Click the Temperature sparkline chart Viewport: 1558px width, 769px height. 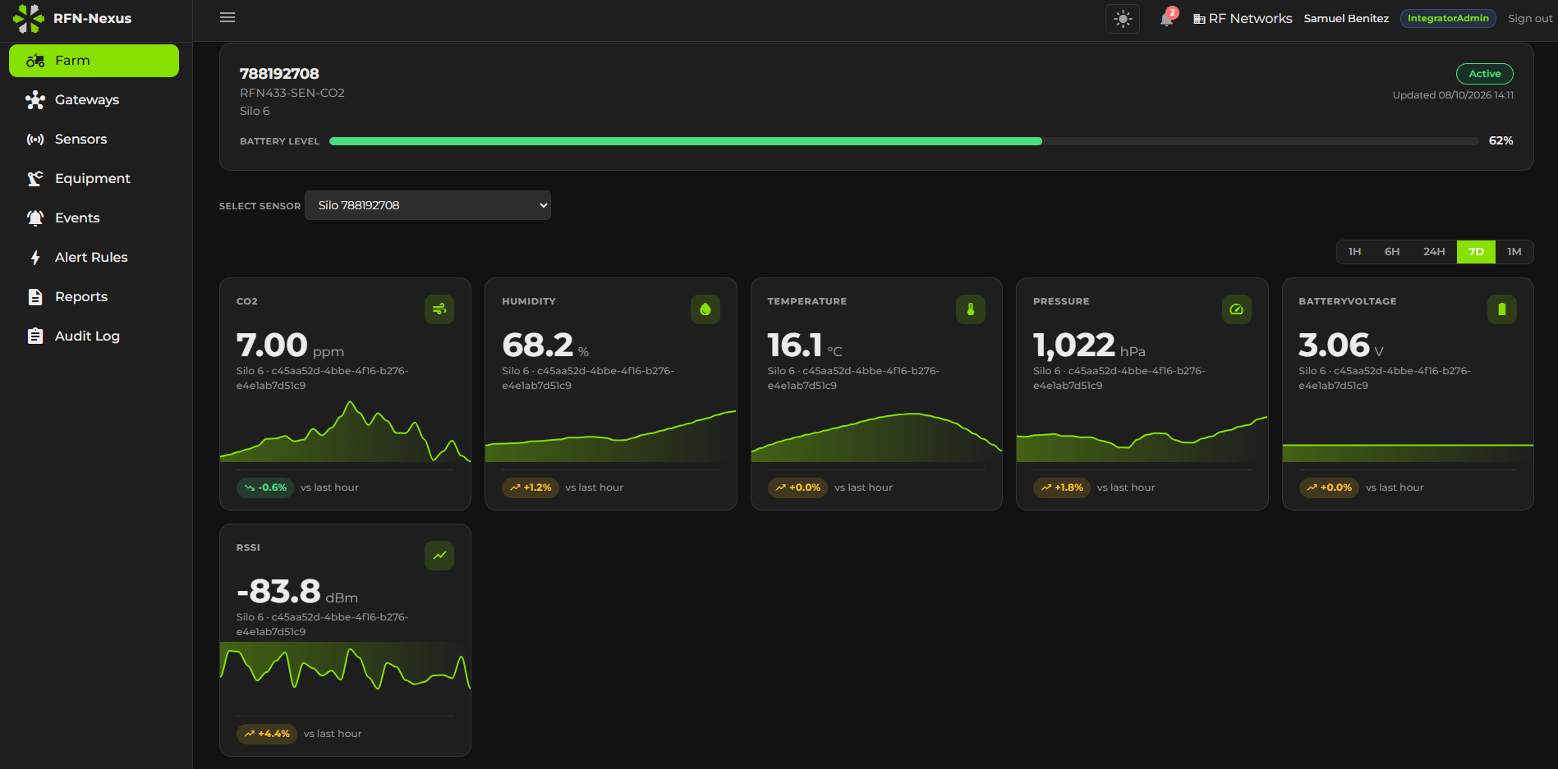tap(876, 437)
